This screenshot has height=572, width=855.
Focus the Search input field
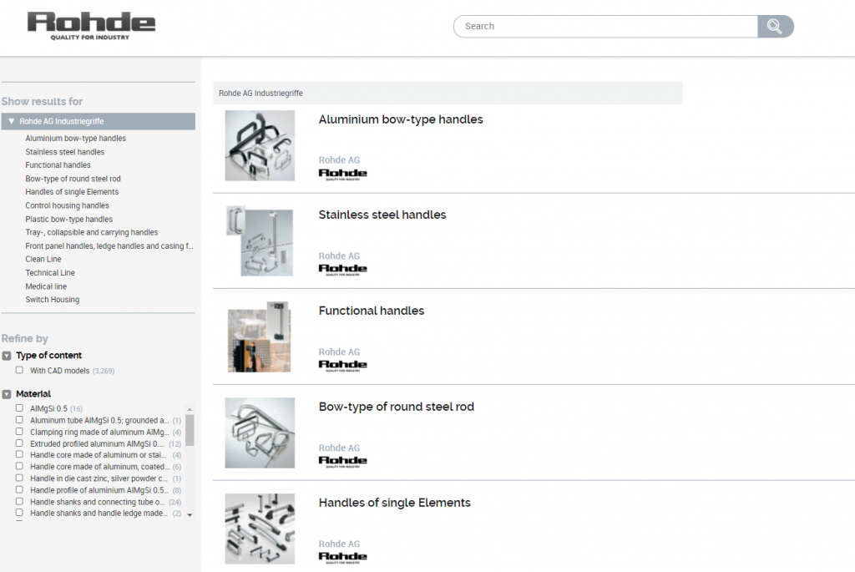605,27
